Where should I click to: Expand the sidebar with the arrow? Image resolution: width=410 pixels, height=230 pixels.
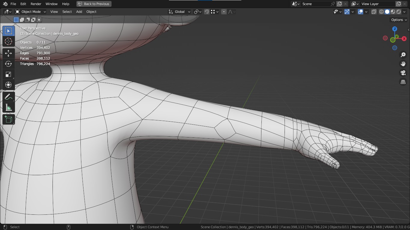(x=408, y=30)
